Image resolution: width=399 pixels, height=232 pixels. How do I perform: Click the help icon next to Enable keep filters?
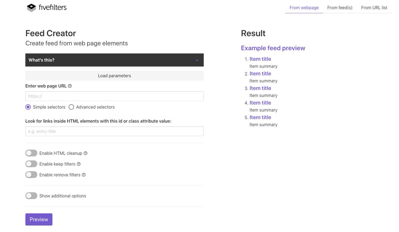click(x=78, y=163)
